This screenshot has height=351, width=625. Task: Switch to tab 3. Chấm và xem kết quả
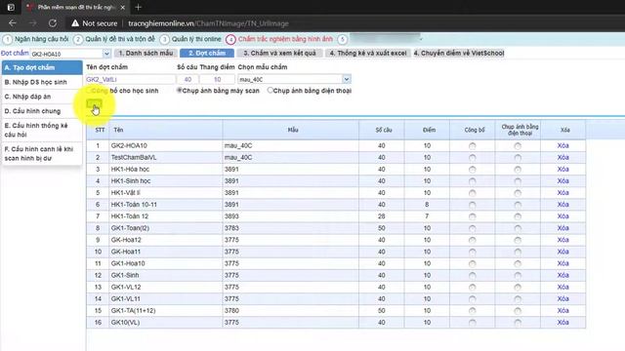click(x=279, y=53)
